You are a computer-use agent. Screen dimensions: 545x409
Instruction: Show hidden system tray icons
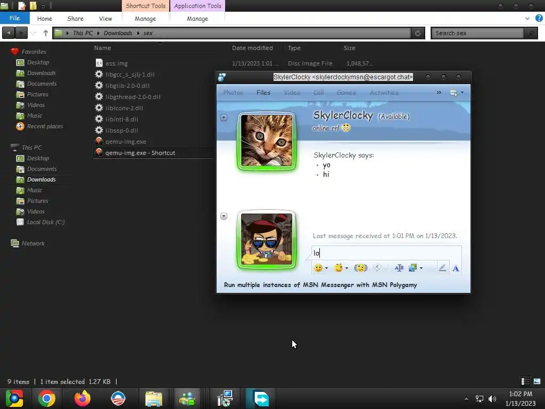click(466, 399)
